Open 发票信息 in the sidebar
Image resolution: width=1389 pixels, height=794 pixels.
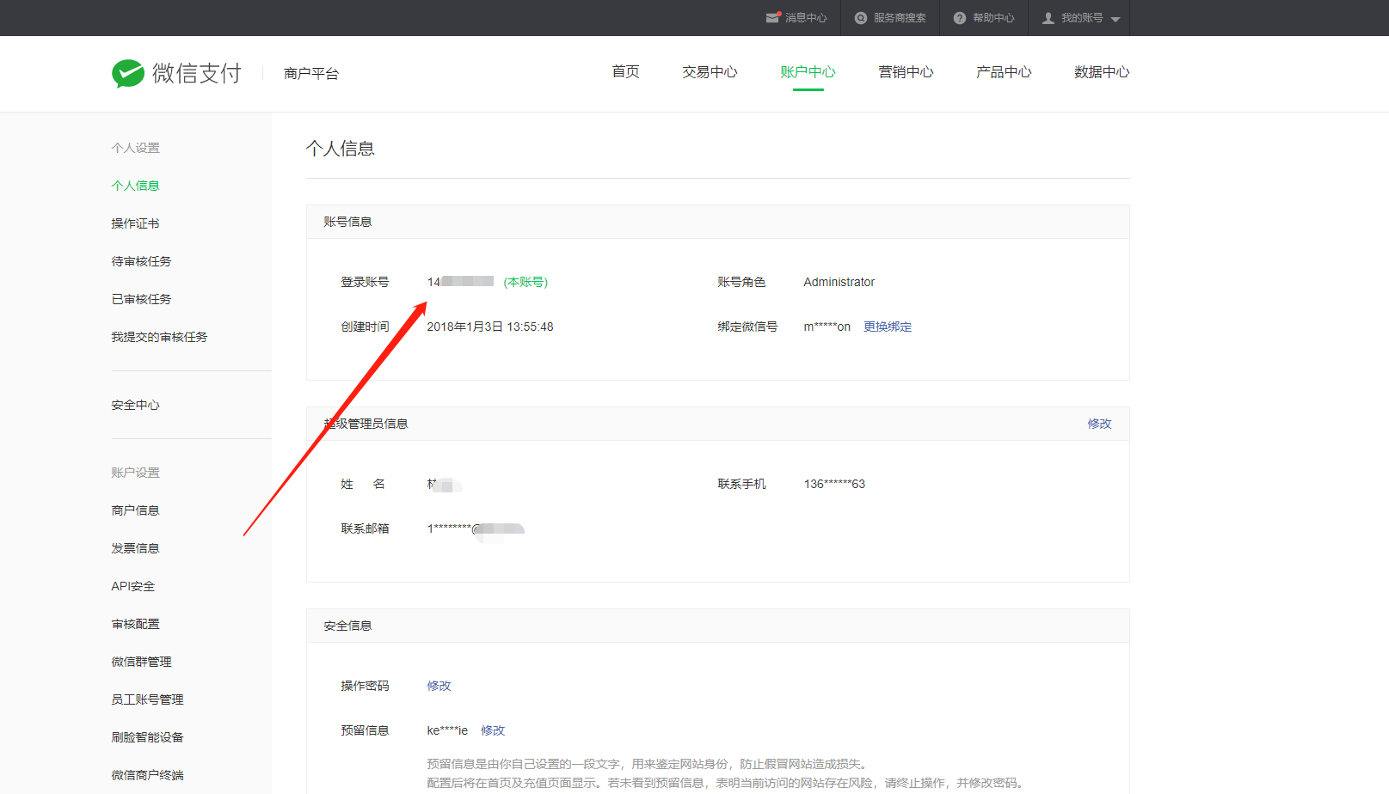point(135,548)
